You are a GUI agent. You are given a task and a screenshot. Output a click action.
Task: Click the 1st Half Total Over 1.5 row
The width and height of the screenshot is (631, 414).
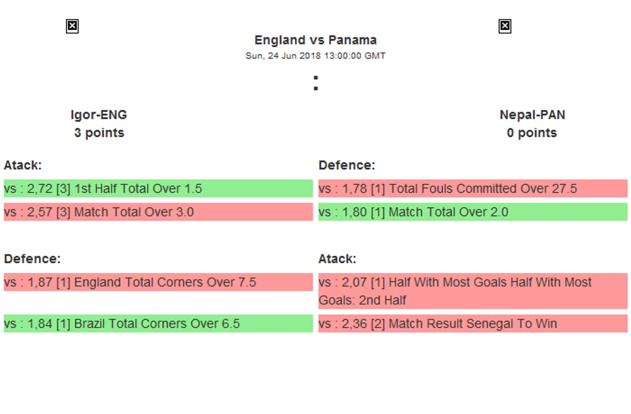tap(158, 189)
